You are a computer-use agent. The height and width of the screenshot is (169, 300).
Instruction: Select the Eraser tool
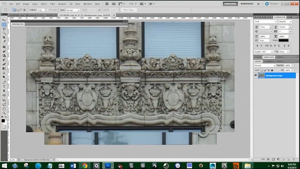(4, 64)
